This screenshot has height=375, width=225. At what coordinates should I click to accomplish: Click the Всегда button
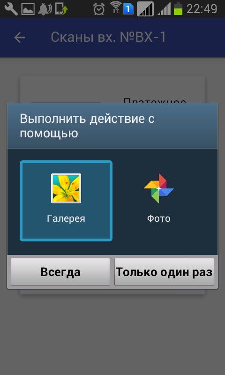(60, 272)
